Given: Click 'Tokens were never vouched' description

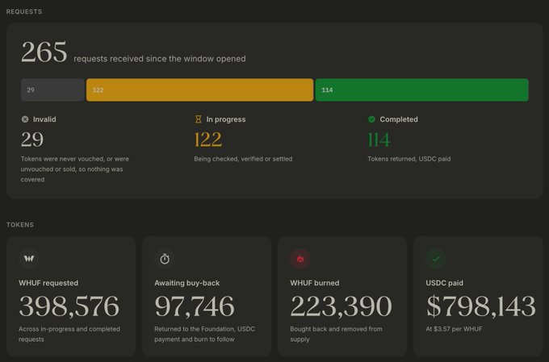Looking at the screenshot, I should tap(75, 169).
